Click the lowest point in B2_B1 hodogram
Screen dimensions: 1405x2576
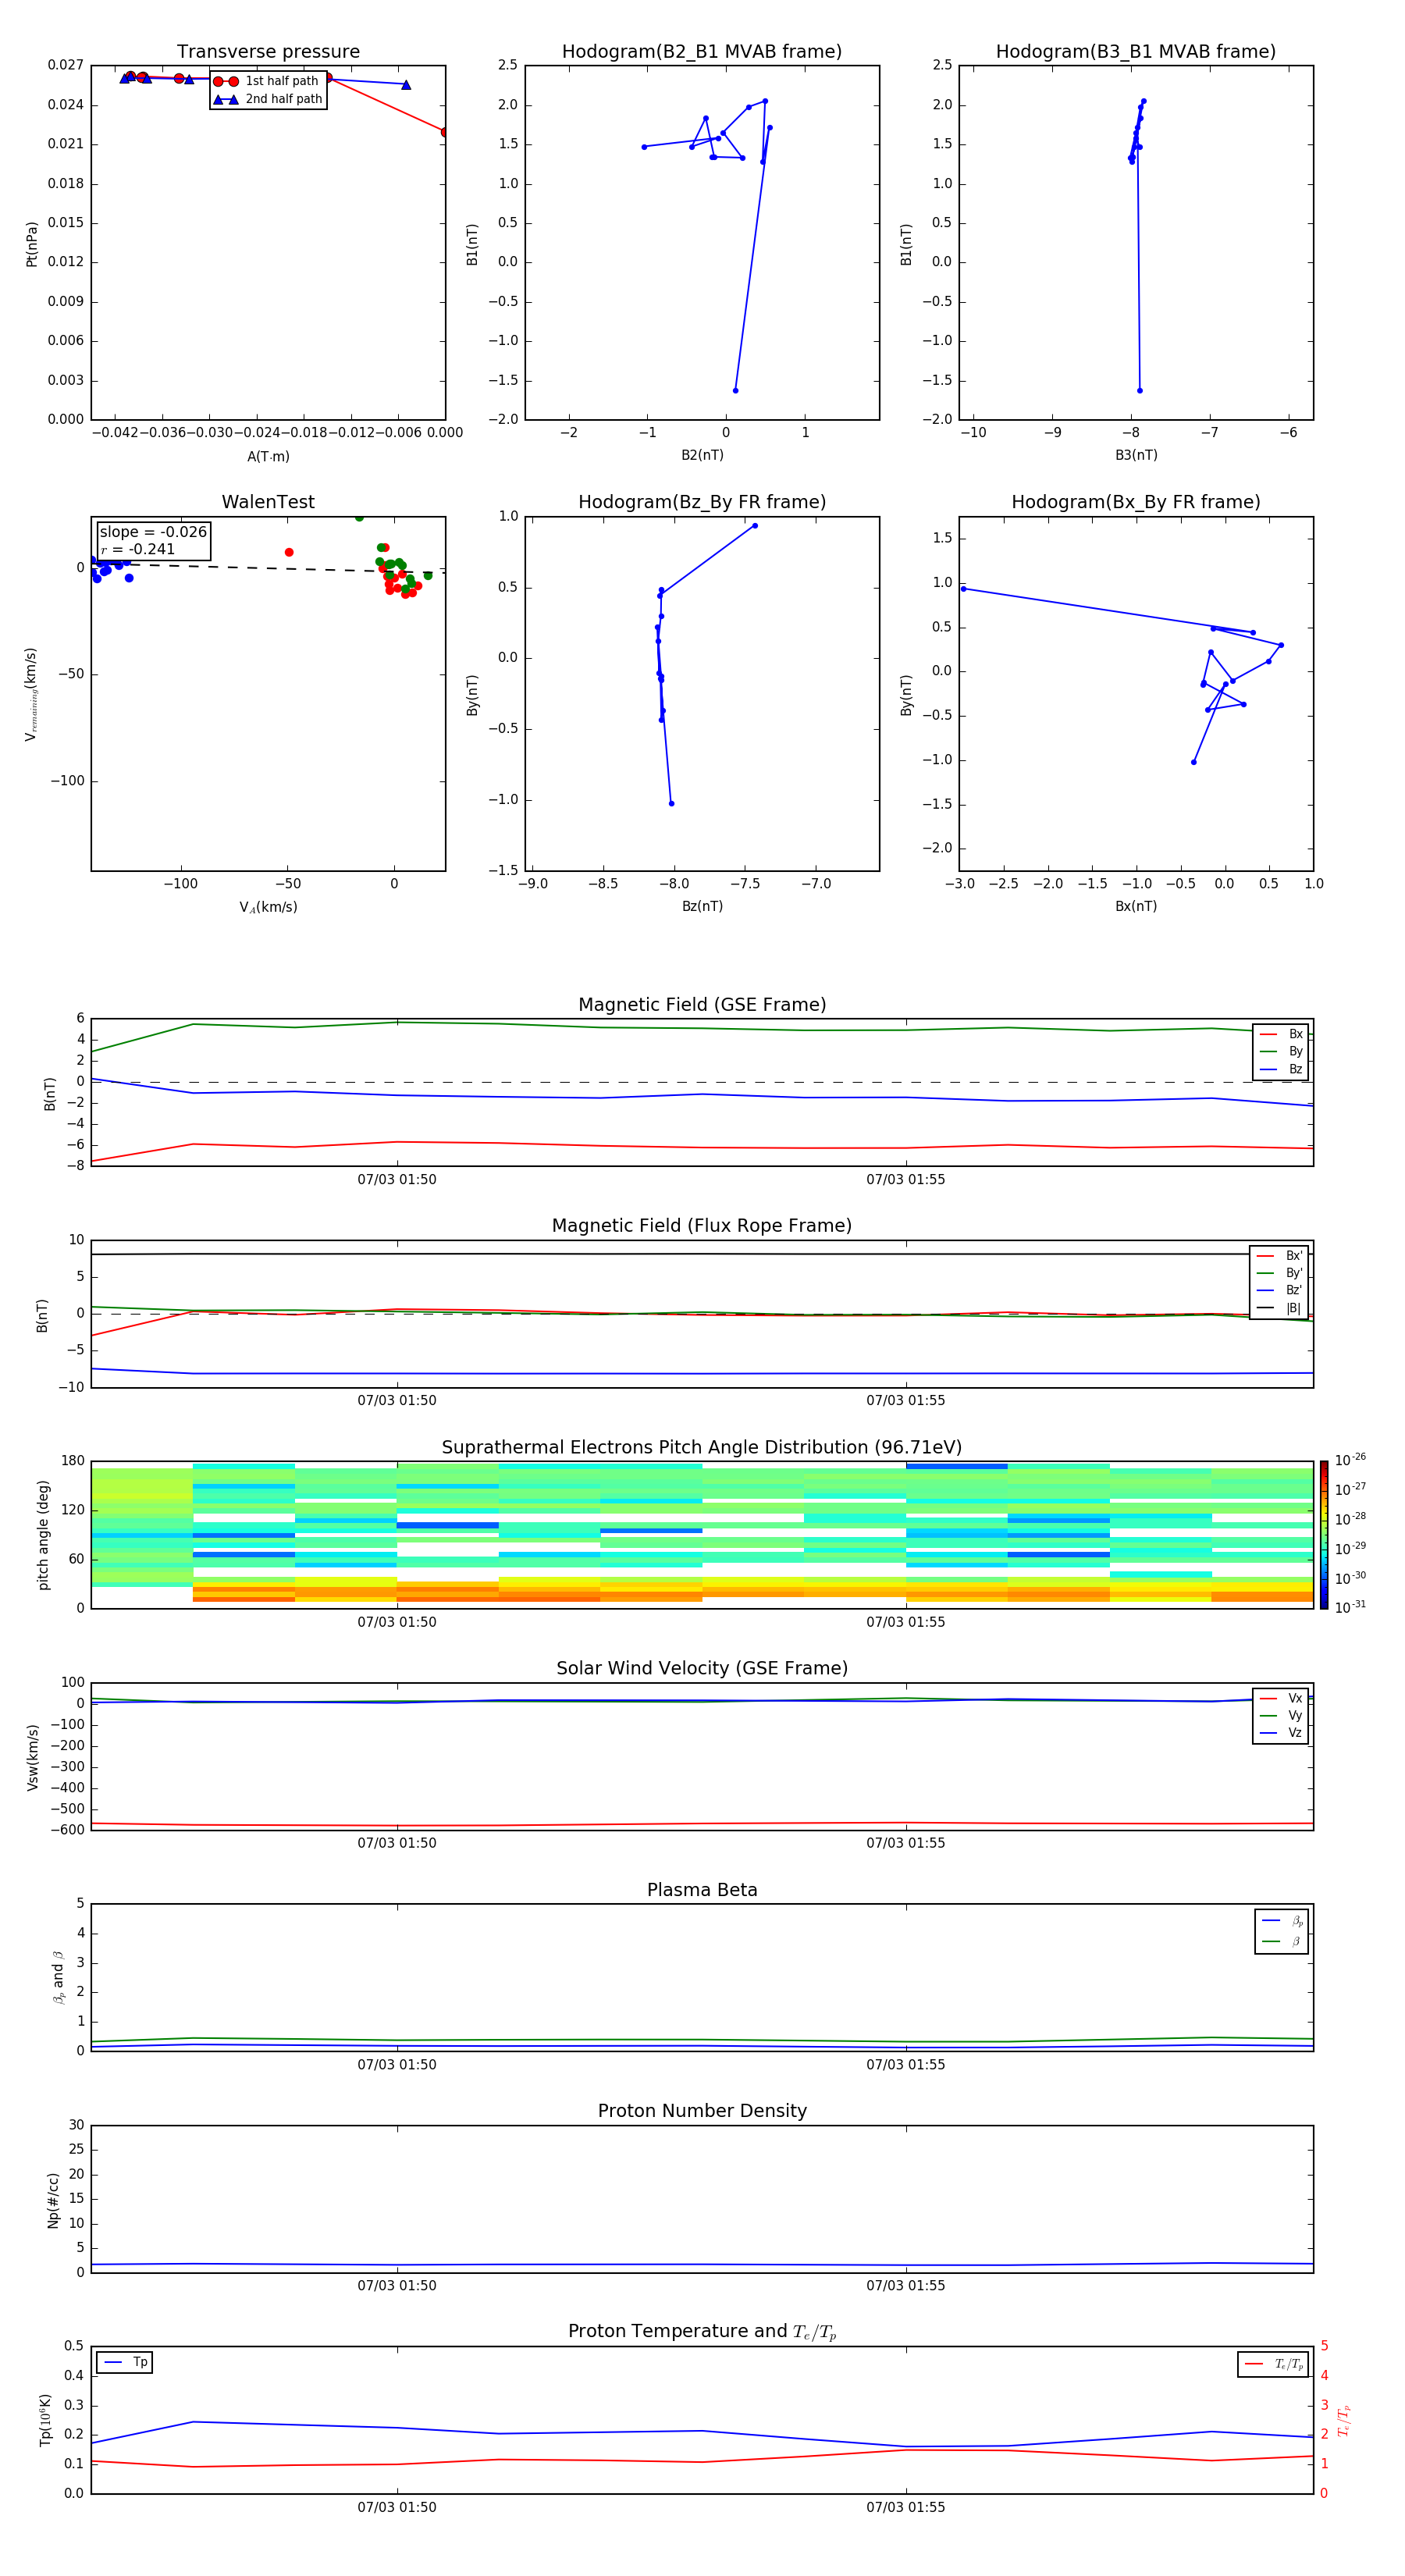pos(735,390)
